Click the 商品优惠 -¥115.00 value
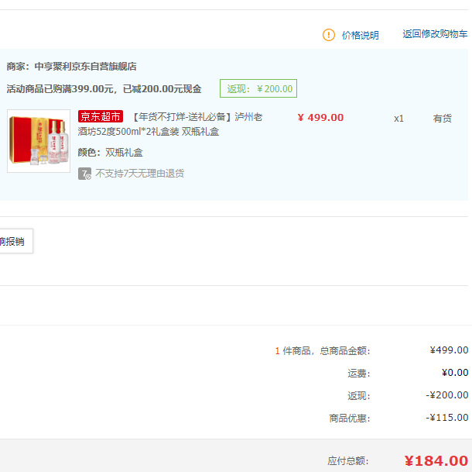The height and width of the screenshot is (472, 472). (x=447, y=418)
